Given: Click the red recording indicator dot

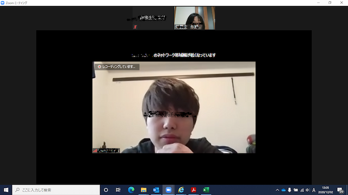Looking at the screenshot, I should 100,67.
